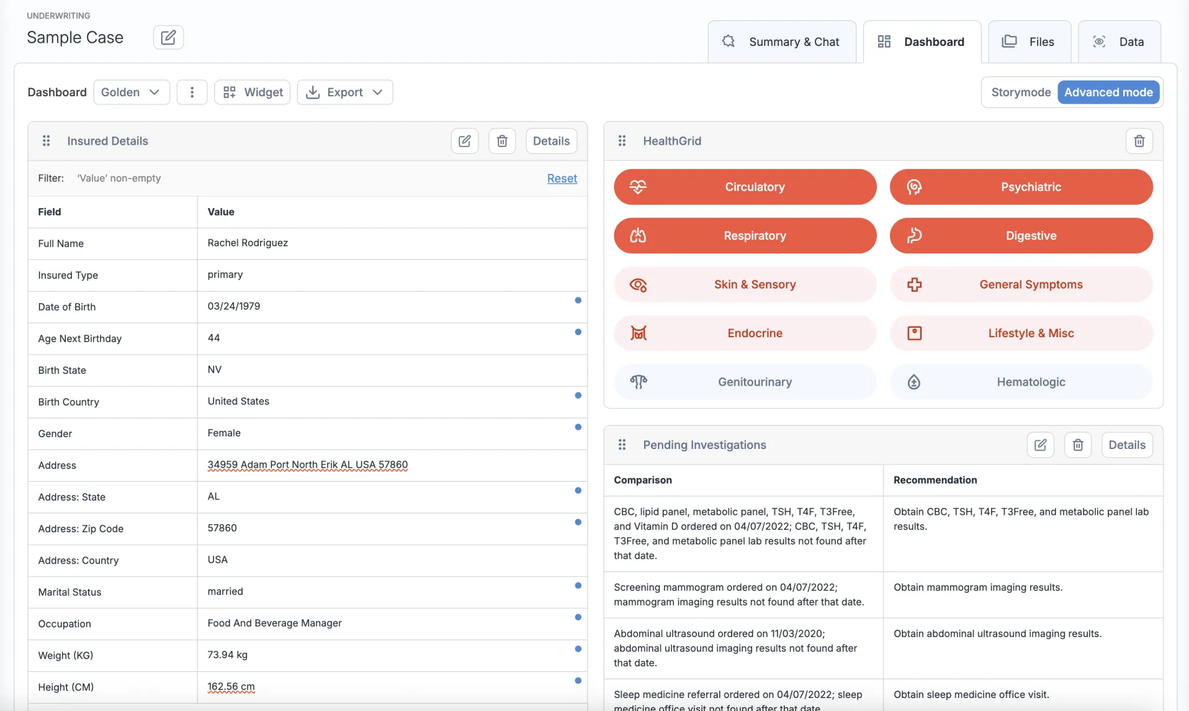
Task: Show Details for Pending Investigations
Action: 1127,445
